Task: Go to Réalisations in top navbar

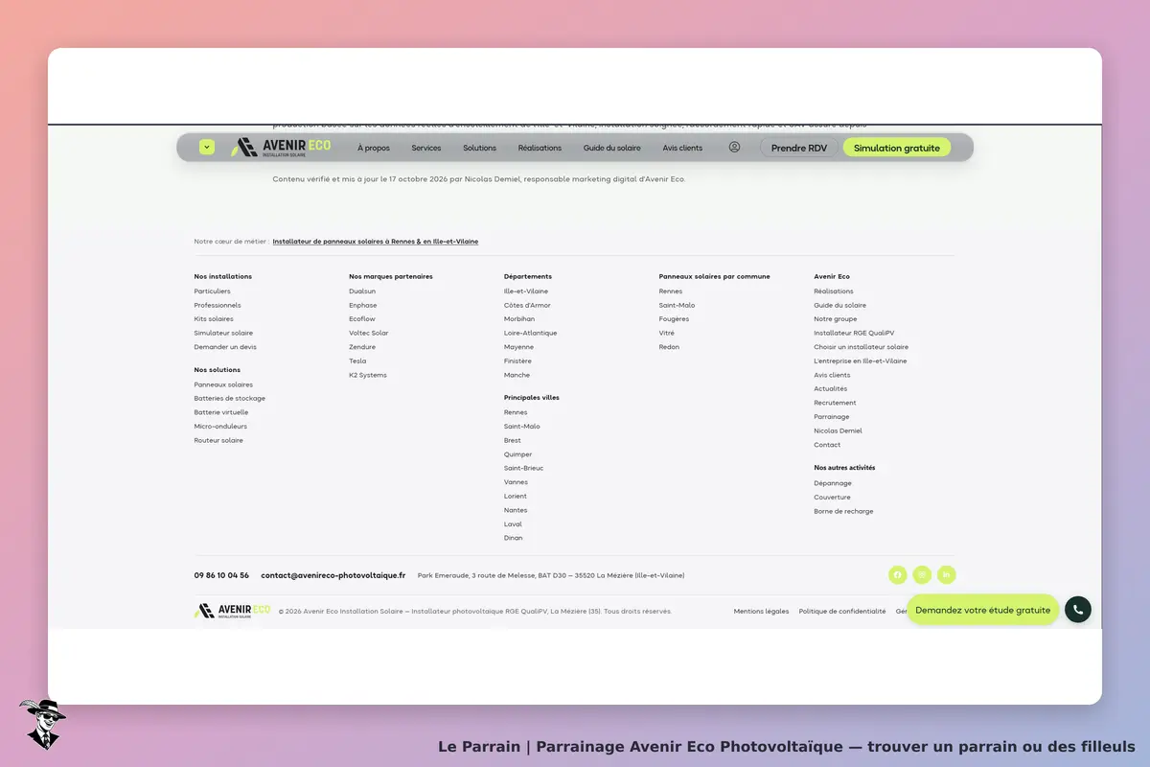Action: pos(540,149)
